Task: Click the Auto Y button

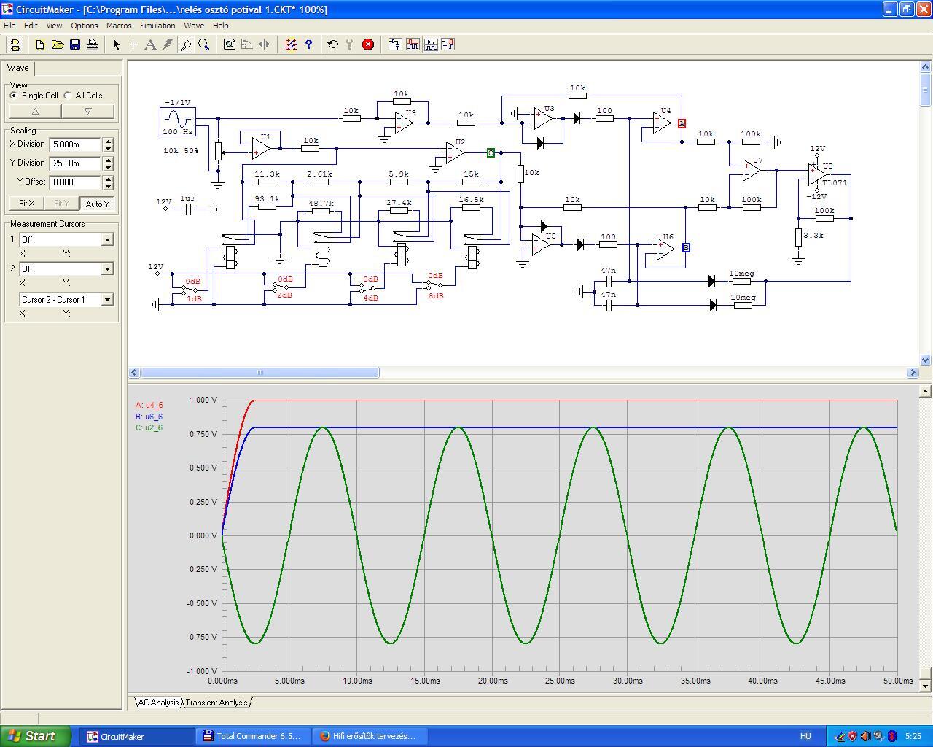Action: [x=97, y=204]
